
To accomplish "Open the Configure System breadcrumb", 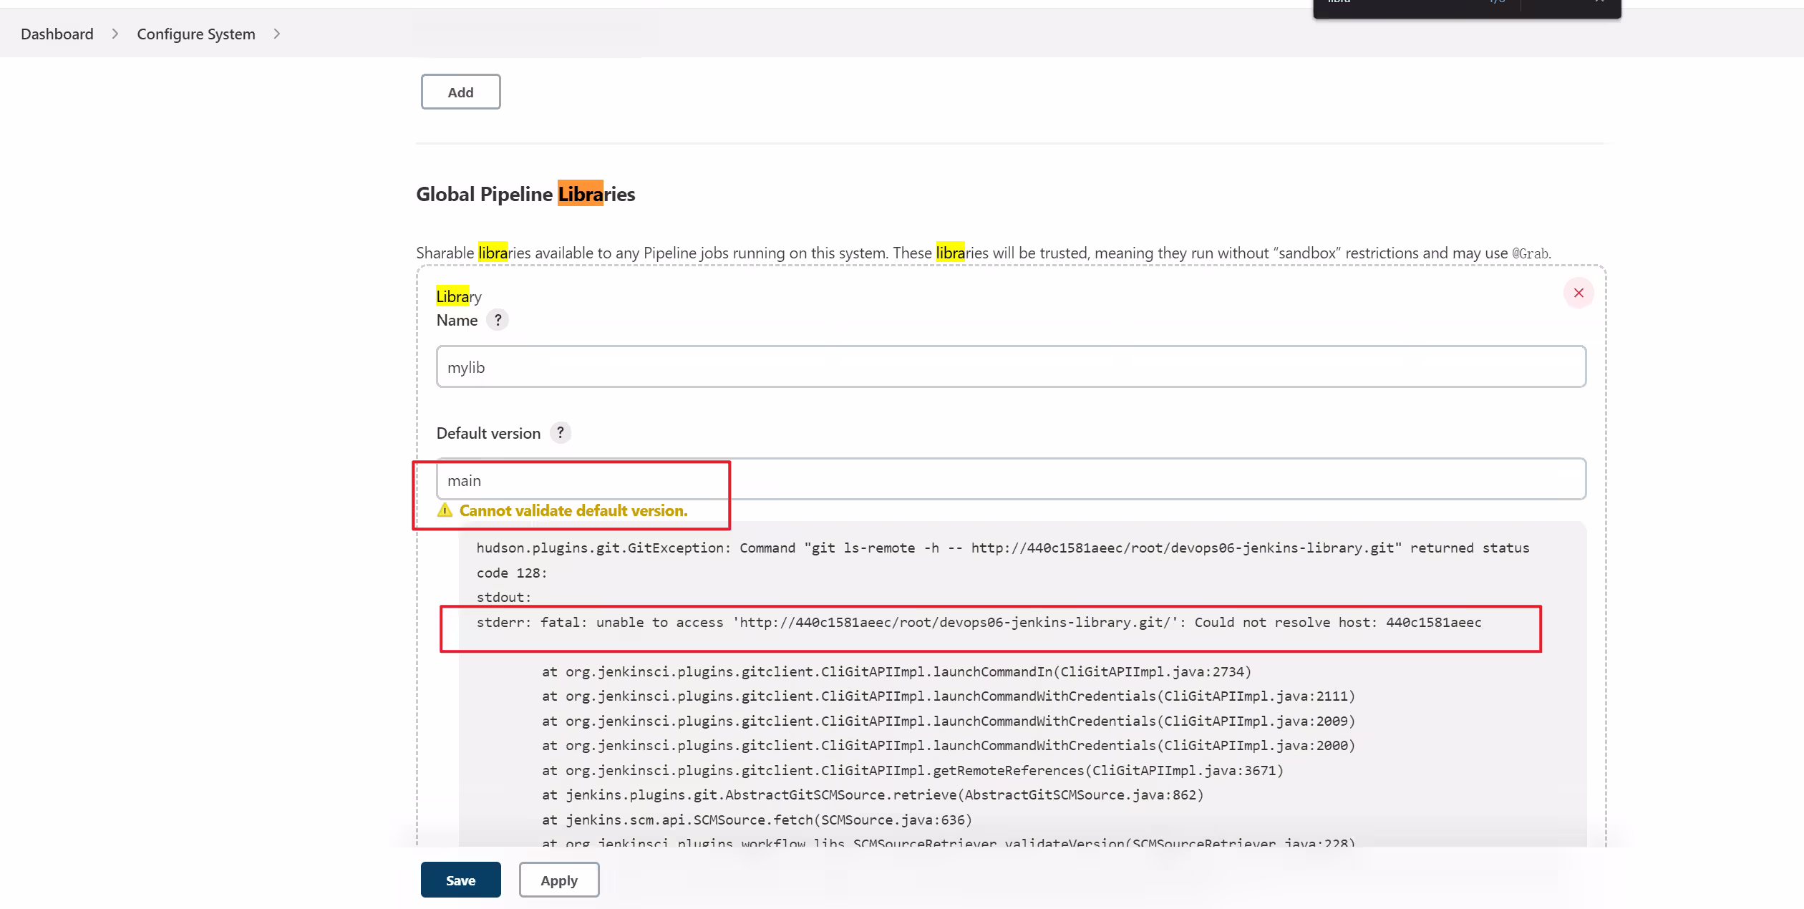I will click(196, 34).
